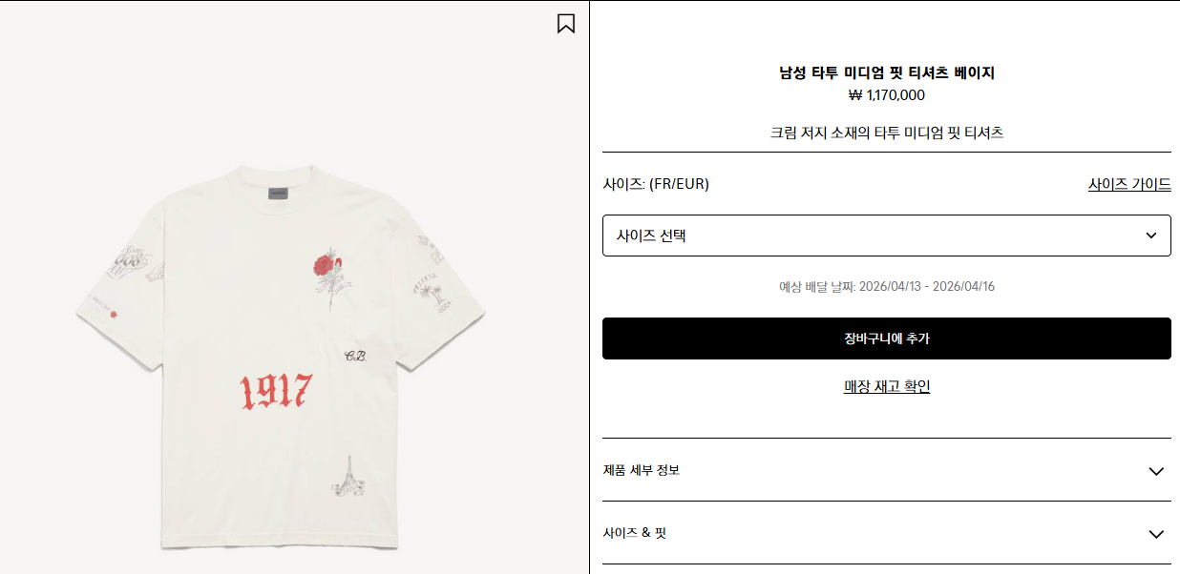
Task: Add item with 장바구니에 추가 button
Action: coord(886,338)
